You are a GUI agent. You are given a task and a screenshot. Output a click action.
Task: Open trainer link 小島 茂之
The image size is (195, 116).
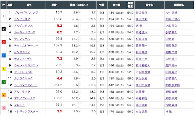[x=171, y=26]
